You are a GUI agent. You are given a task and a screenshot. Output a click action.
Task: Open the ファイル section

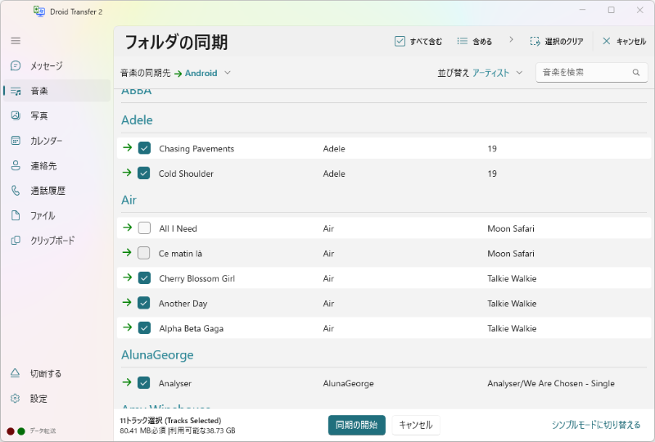[x=56, y=215]
